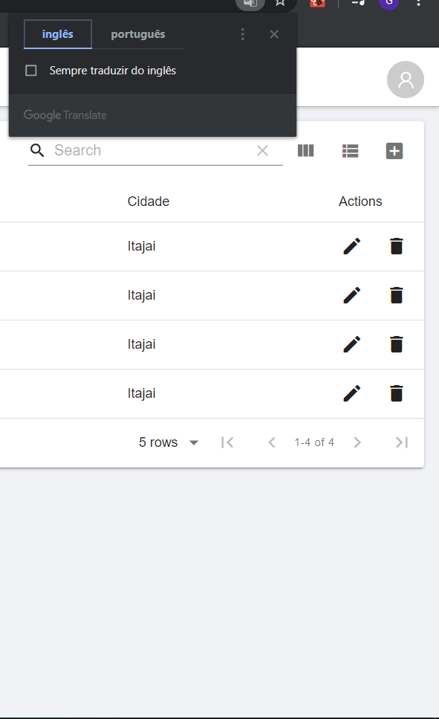The width and height of the screenshot is (439, 719).
Task: Edit the first Itajai row with the pencil
Action: click(x=351, y=245)
